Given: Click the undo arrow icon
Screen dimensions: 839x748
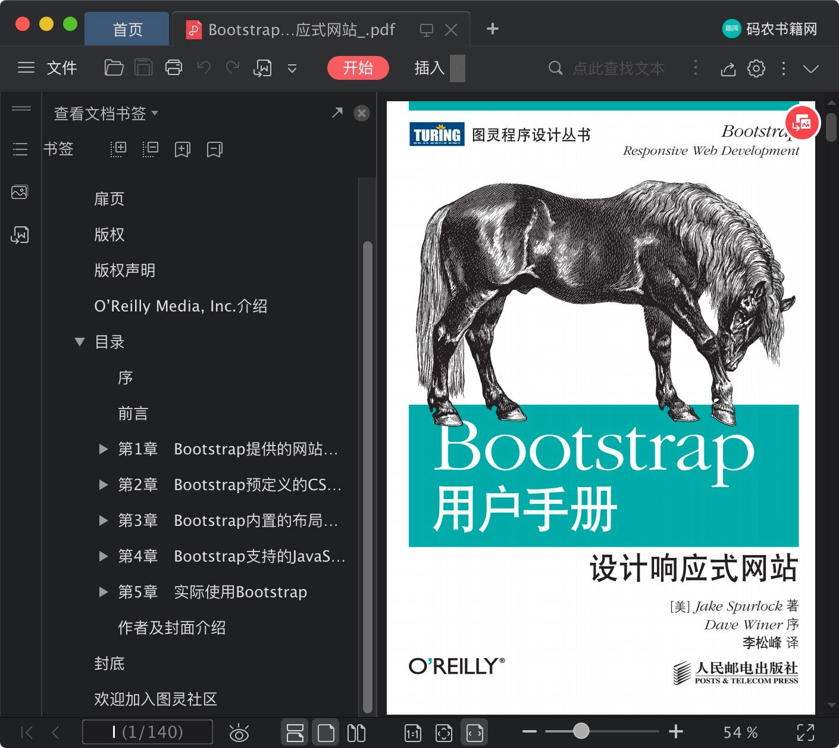Looking at the screenshot, I should [x=204, y=68].
